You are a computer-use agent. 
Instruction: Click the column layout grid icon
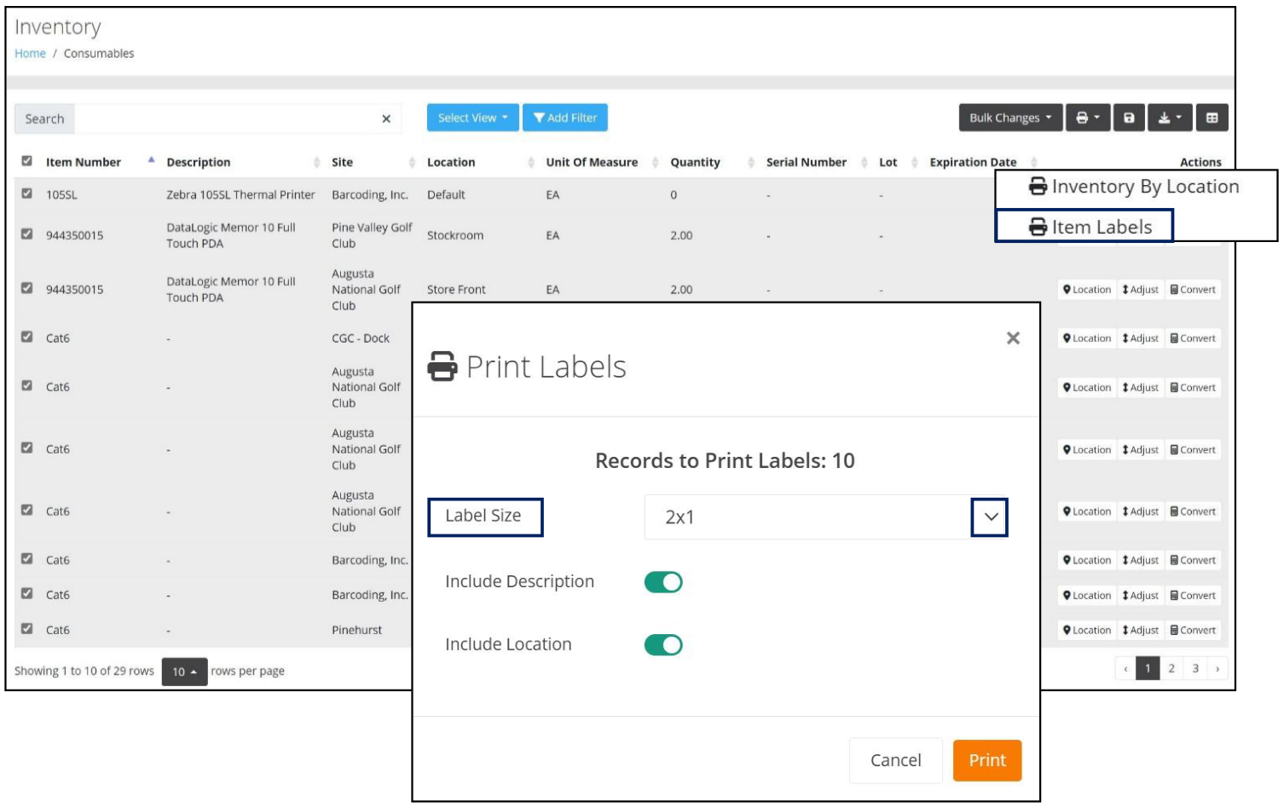point(1212,118)
